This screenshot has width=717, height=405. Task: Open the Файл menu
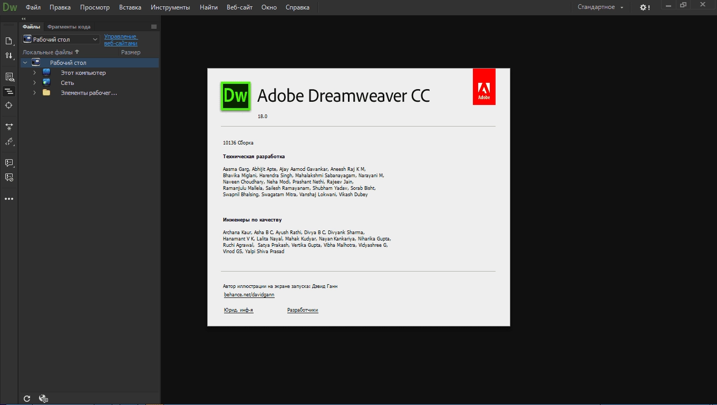33,7
